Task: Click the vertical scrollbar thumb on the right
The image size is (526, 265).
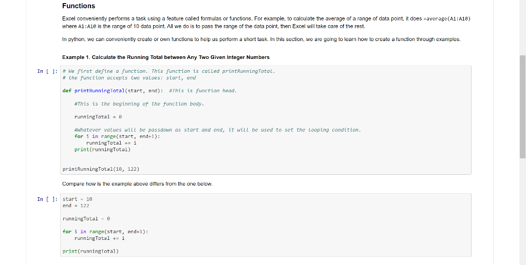Action: 522,107
